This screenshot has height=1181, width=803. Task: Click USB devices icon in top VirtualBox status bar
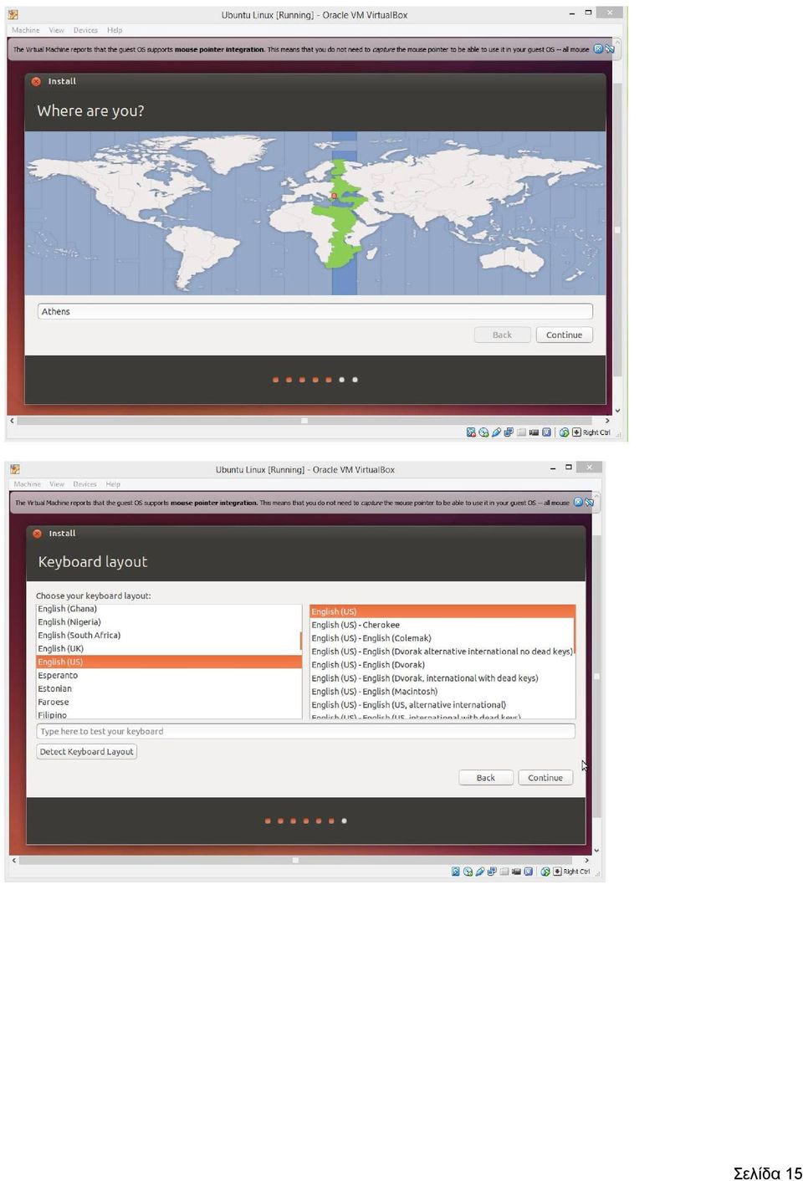pyautogui.click(x=496, y=432)
